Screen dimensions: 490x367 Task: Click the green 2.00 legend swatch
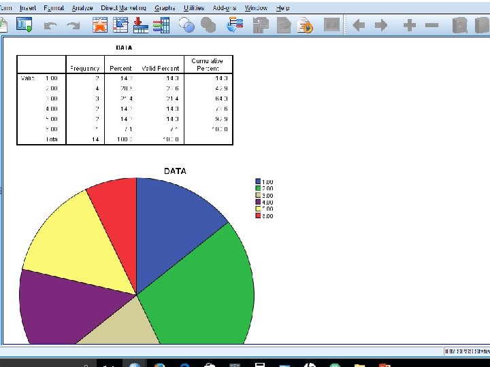pyautogui.click(x=258, y=188)
